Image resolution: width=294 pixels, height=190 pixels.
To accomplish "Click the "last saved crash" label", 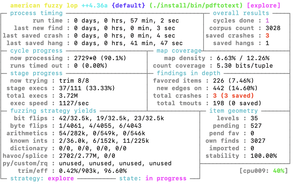I will click(33, 36).
